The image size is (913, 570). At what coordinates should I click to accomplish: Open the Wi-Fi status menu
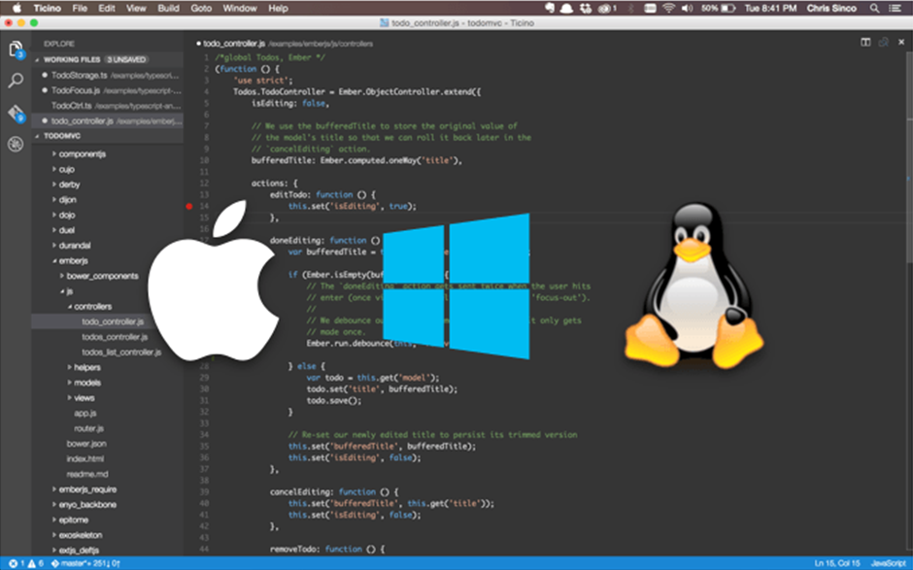click(668, 8)
